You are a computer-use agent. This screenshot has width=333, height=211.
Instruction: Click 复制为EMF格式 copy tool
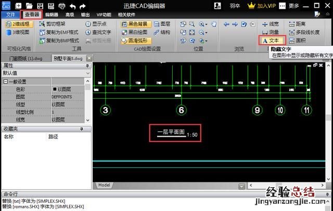(x=59, y=32)
